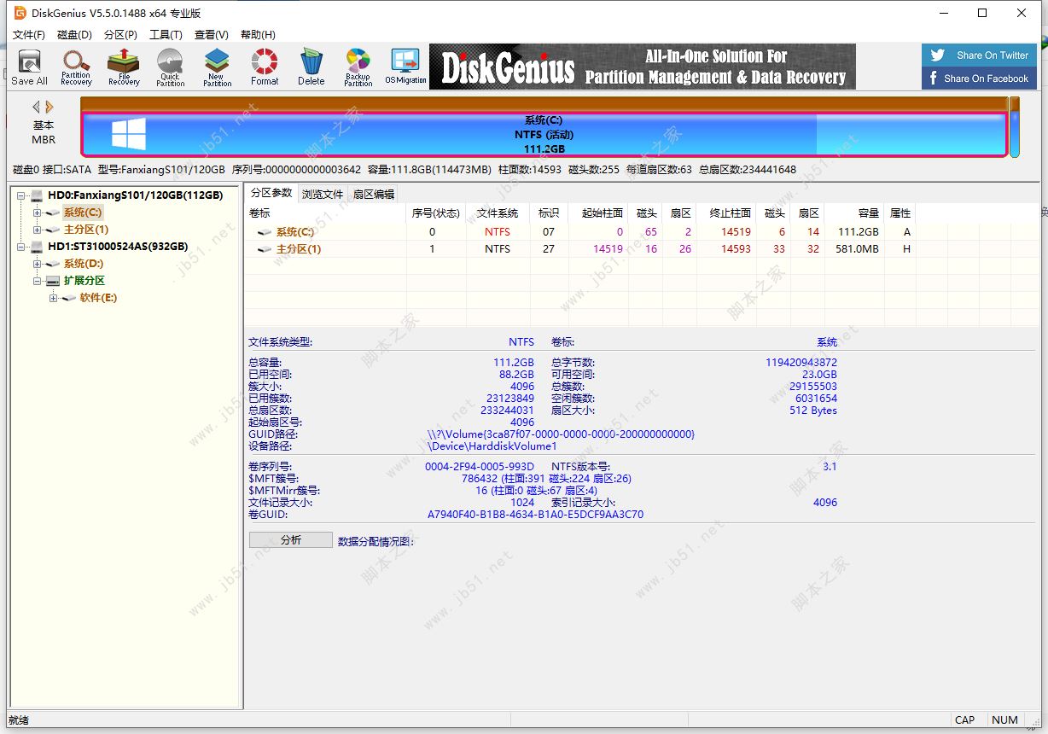Click the Delete partition icon
The height and width of the screenshot is (734, 1048).
(x=311, y=67)
